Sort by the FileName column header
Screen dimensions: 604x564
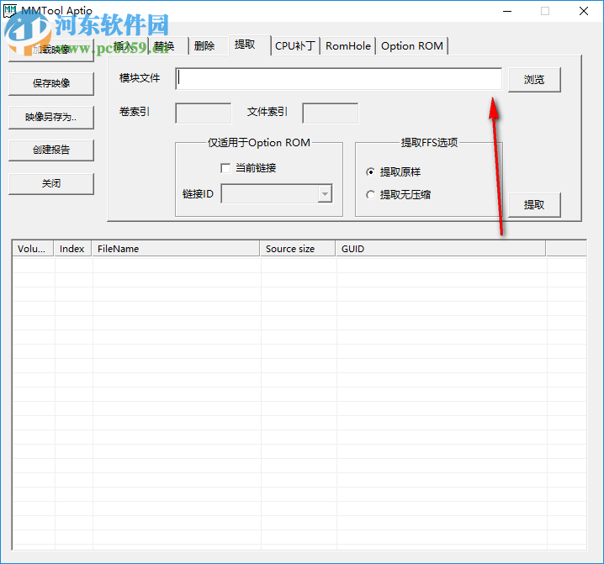click(x=176, y=249)
